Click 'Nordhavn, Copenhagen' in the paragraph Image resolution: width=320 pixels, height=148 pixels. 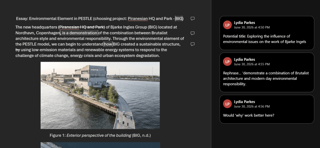[x=38, y=33]
